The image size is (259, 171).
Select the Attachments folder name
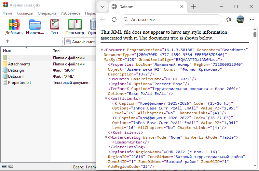click(x=19, y=64)
